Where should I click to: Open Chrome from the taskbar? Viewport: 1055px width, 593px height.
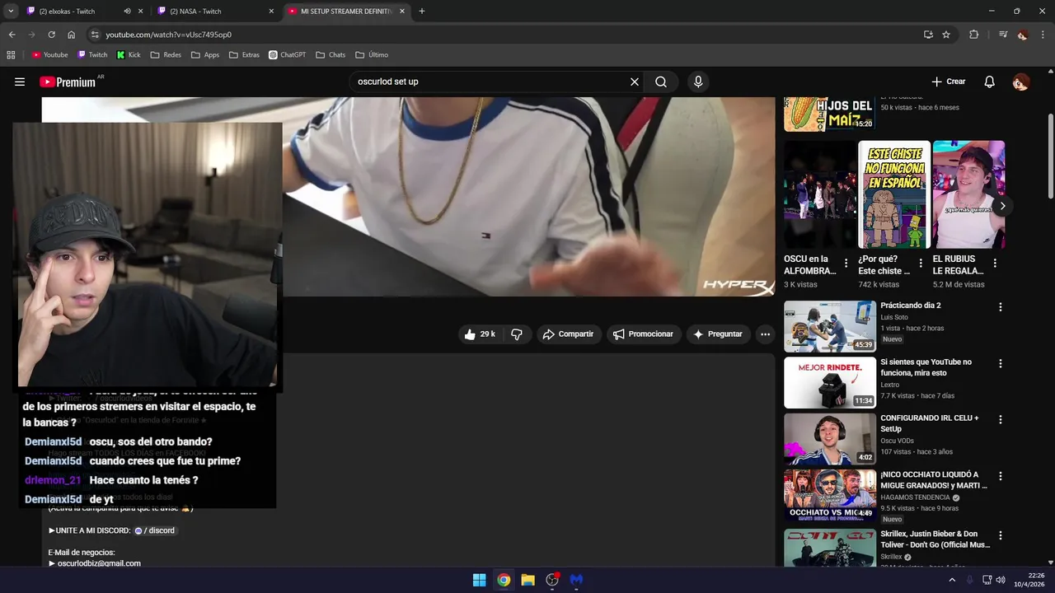point(504,580)
